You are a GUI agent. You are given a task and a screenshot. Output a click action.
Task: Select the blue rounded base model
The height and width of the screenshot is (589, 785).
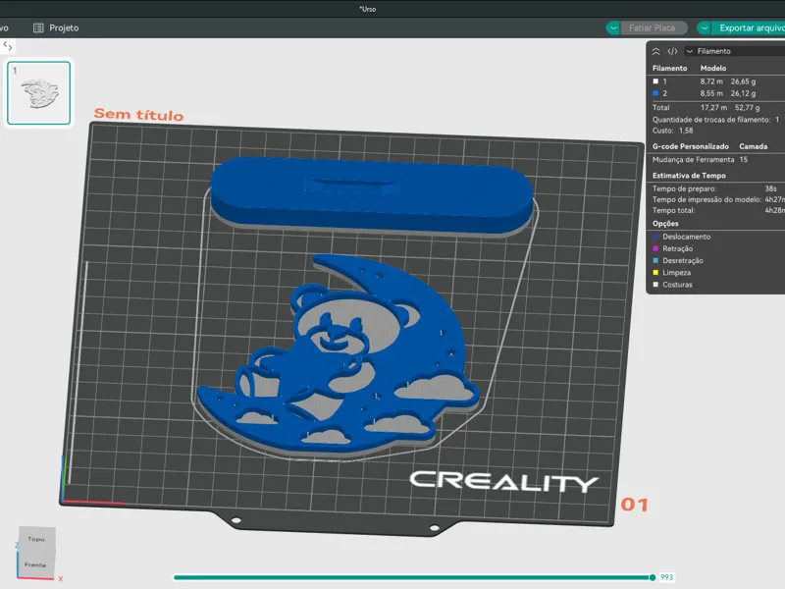pyautogui.click(x=372, y=195)
